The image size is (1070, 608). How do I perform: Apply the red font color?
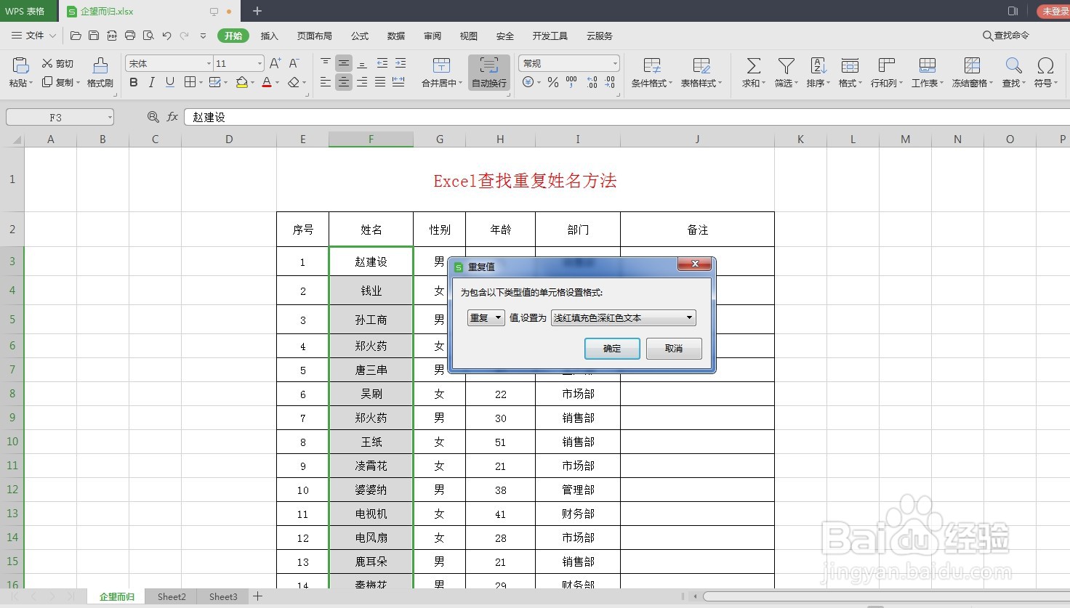(x=267, y=83)
